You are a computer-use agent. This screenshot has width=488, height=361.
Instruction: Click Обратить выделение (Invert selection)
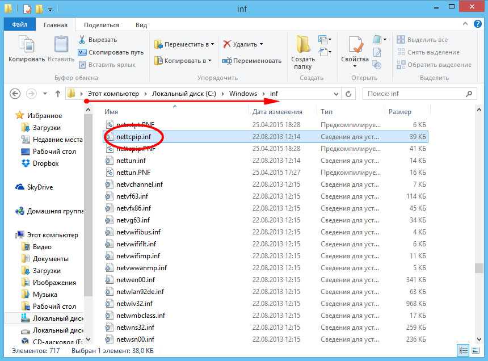tap(439, 65)
